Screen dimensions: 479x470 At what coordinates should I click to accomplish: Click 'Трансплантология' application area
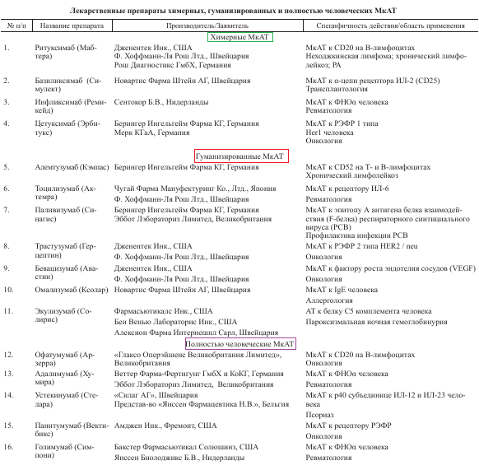[337, 89]
